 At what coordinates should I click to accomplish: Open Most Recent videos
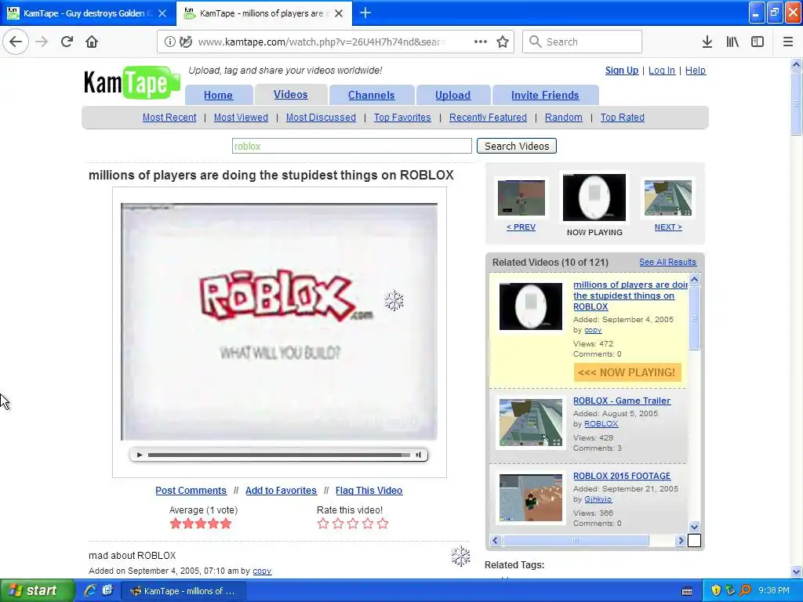pos(169,118)
